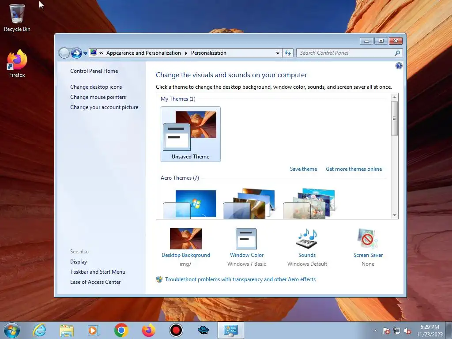The height and width of the screenshot is (339, 452).
Task: Click the Sounds text link
Action: (307, 255)
